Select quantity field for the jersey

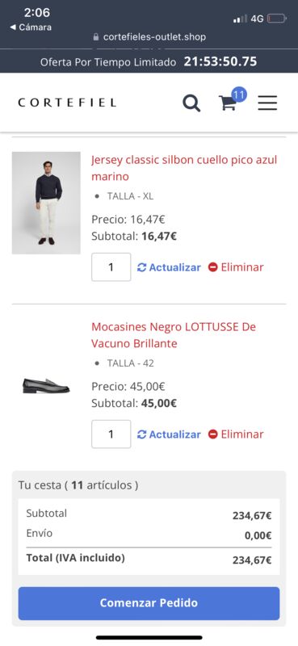111,267
